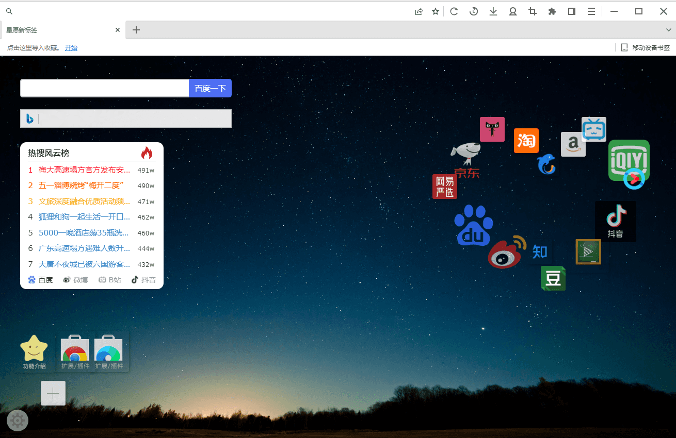Viewport: 676px width, 438px height.
Task: Switch hot list to 抖音 tab
Action: click(x=143, y=280)
